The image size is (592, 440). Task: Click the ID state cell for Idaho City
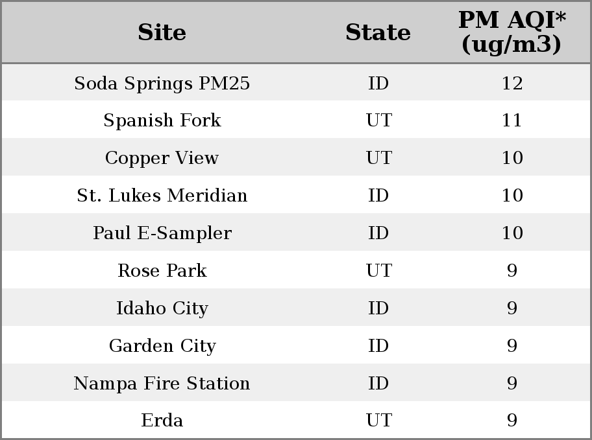pyautogui.click(x=378, y=308)
